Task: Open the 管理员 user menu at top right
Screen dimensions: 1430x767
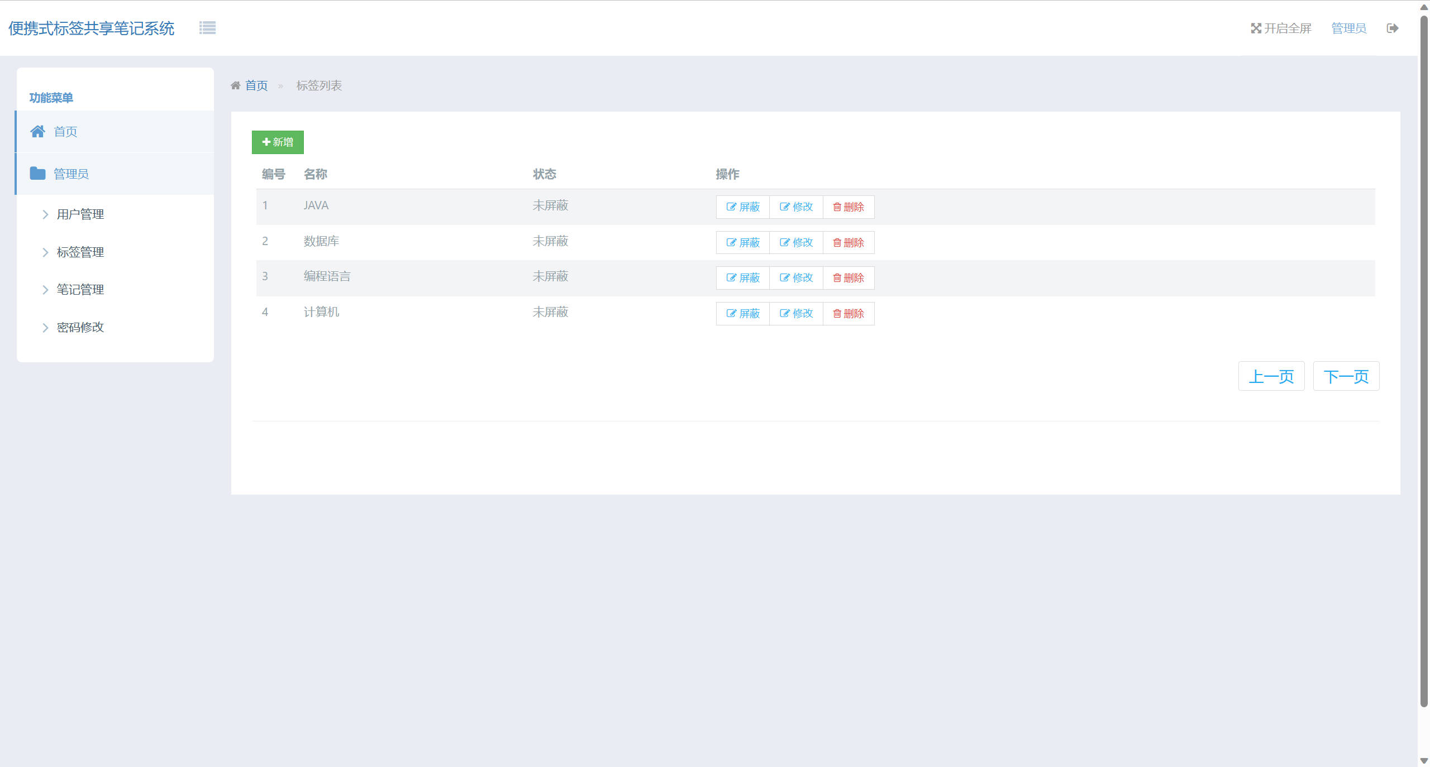Action: (x=1348, y=28)
